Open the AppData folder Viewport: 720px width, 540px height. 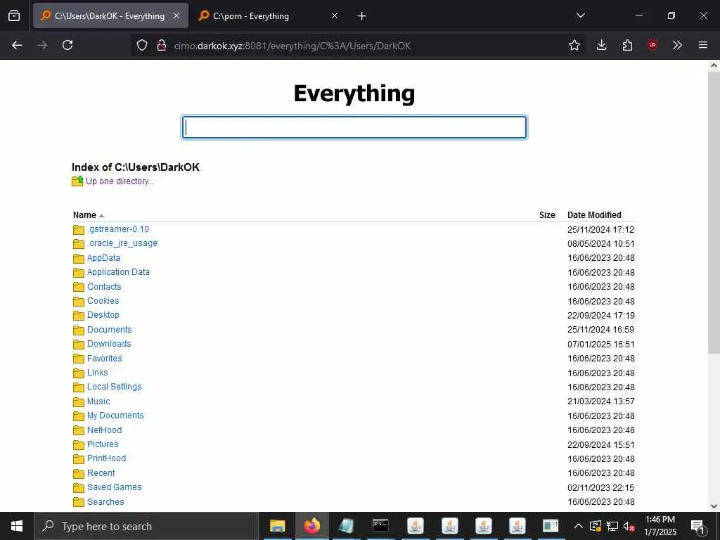103,258
